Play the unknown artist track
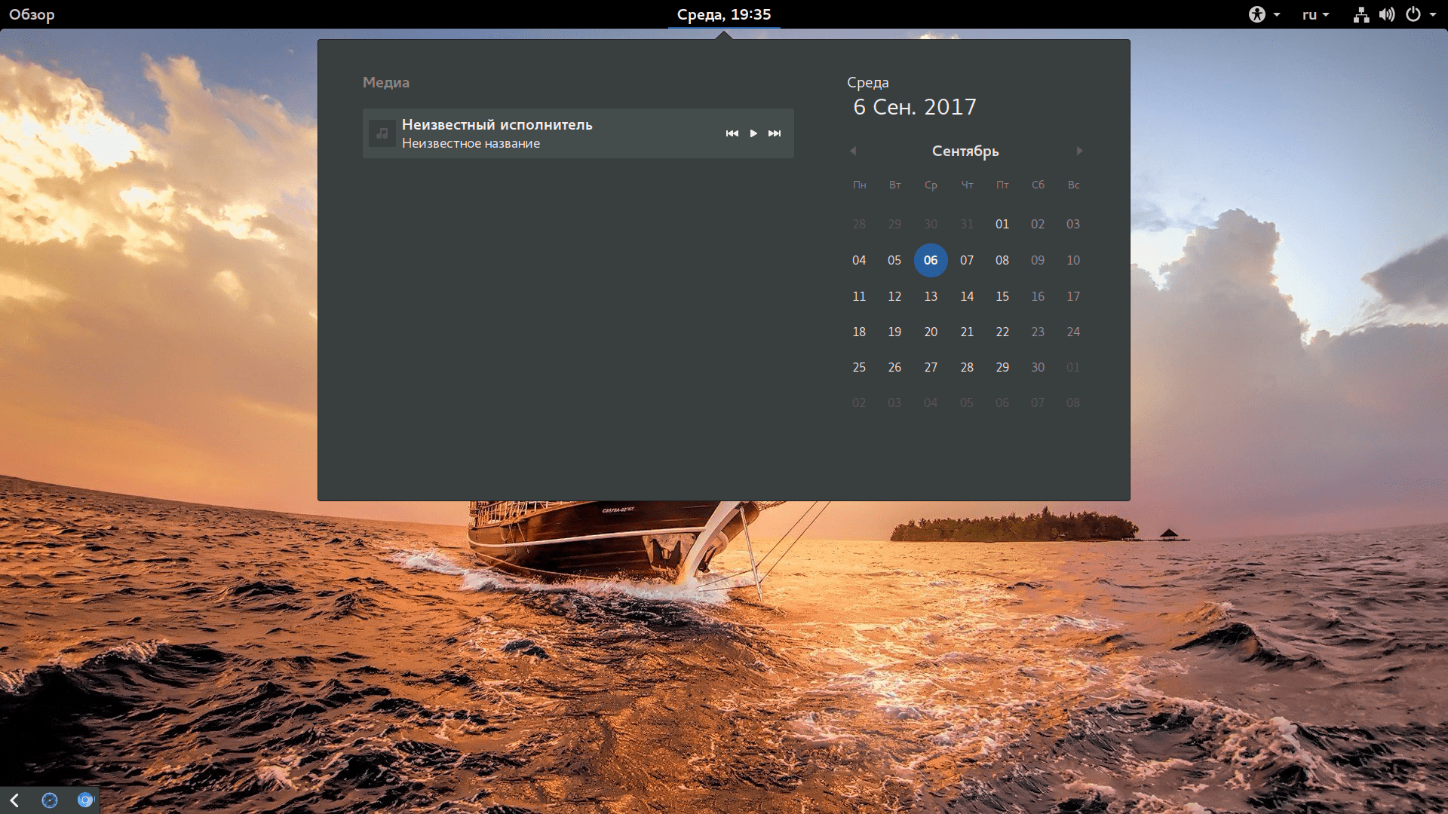 [753, 133]
